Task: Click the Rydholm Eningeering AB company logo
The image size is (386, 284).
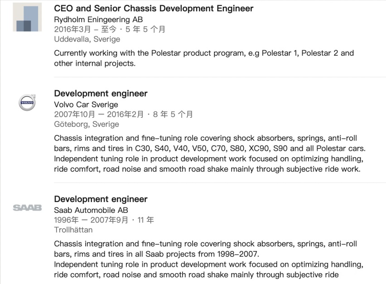Action: click(x=27, y=17)
